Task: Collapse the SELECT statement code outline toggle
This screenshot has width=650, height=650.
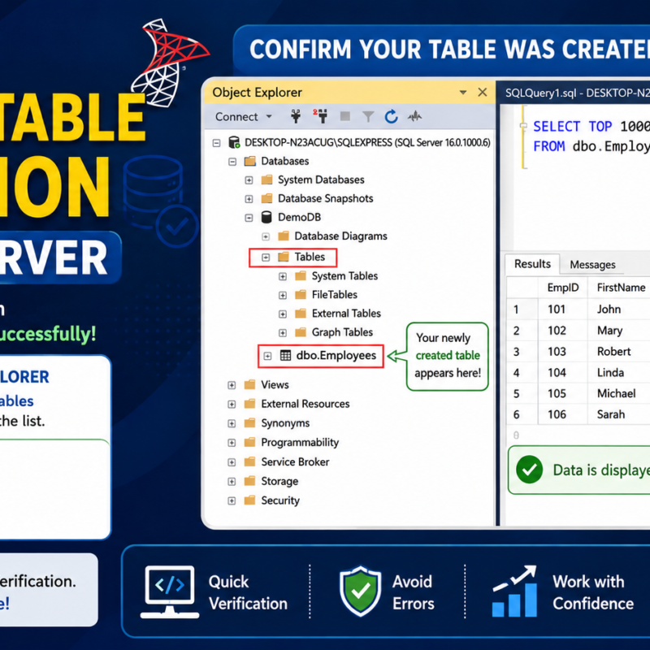Action: pos(523,125)
